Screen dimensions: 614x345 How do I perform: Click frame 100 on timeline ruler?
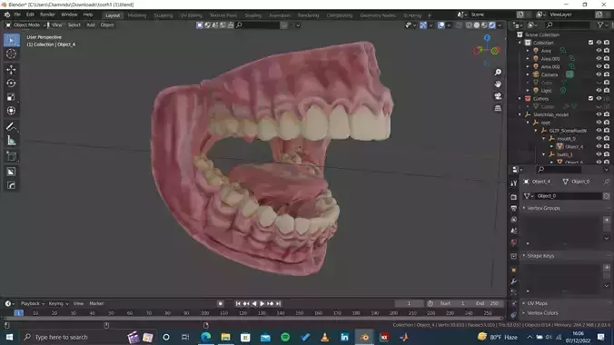pyautogui.click(x=204, y=313)
